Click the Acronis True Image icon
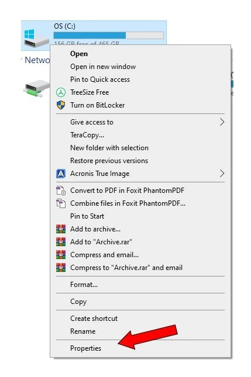This screenshot has height=377, width=251. click(61, 174)
